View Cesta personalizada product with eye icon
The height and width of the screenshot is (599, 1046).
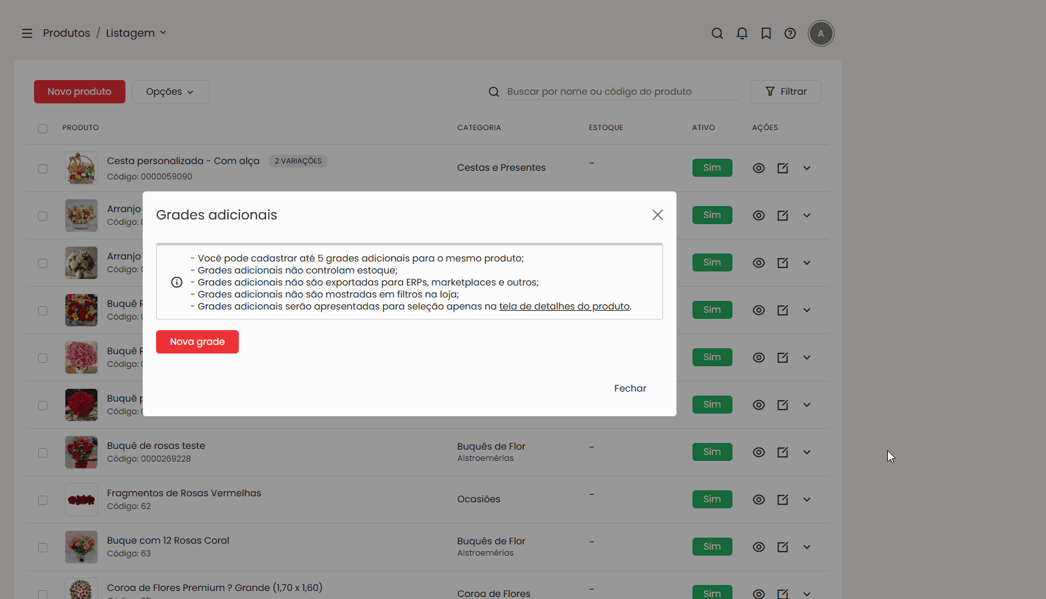click(758, 168)
